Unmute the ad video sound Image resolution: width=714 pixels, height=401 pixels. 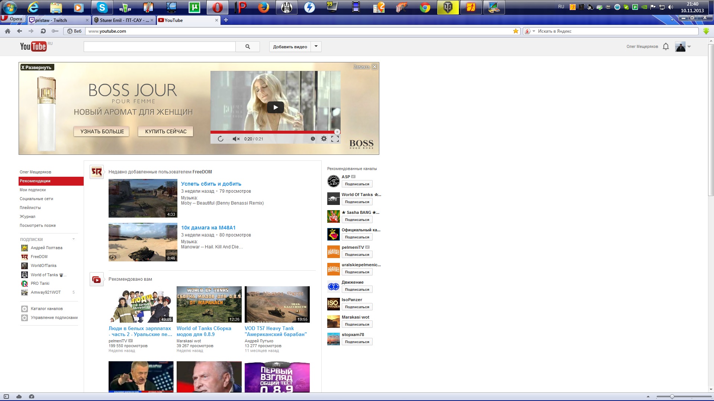point(236,139)
